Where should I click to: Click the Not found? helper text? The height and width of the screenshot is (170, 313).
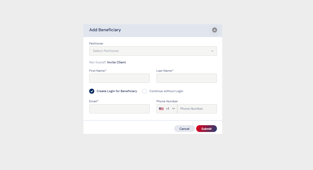click(98, 62)
